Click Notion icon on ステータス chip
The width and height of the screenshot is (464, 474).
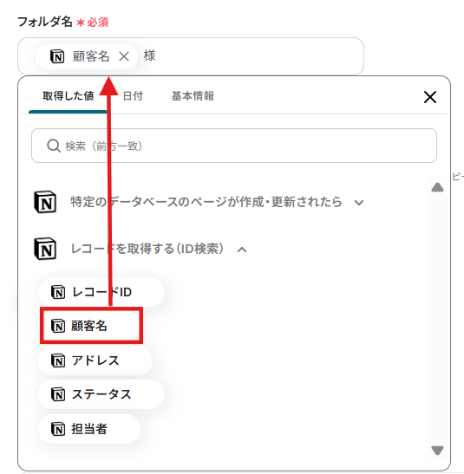pyautogui.click(x=58, y=394)
